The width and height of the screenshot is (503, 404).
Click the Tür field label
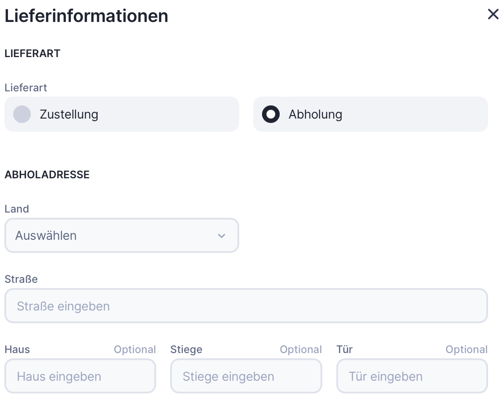click(345, 350)
